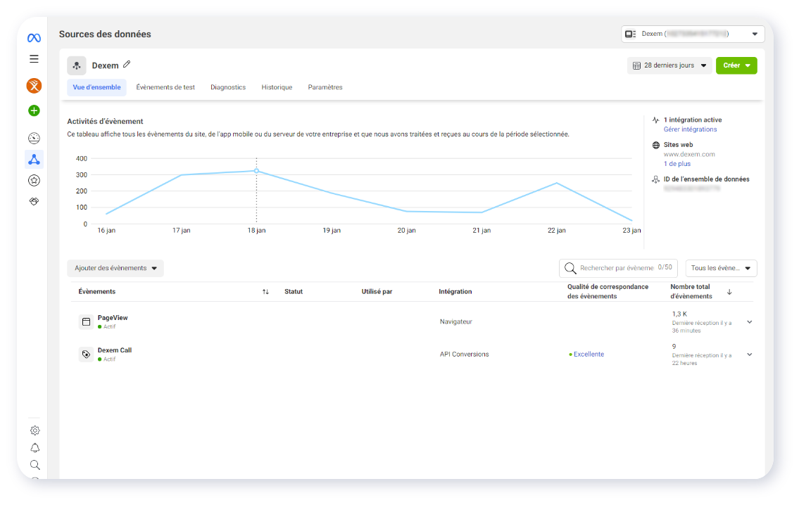Sort by total events down arrow

pos(729,292)
